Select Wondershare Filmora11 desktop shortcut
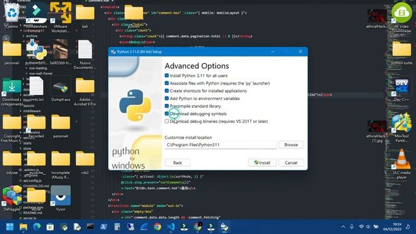416x234 pixels. (x=36, y=18)
